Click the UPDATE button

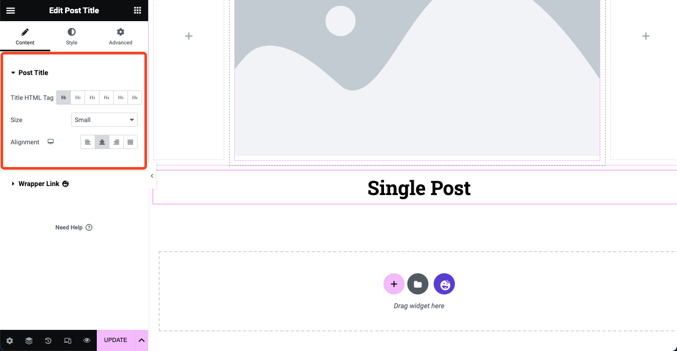click(x=115, y=340)
